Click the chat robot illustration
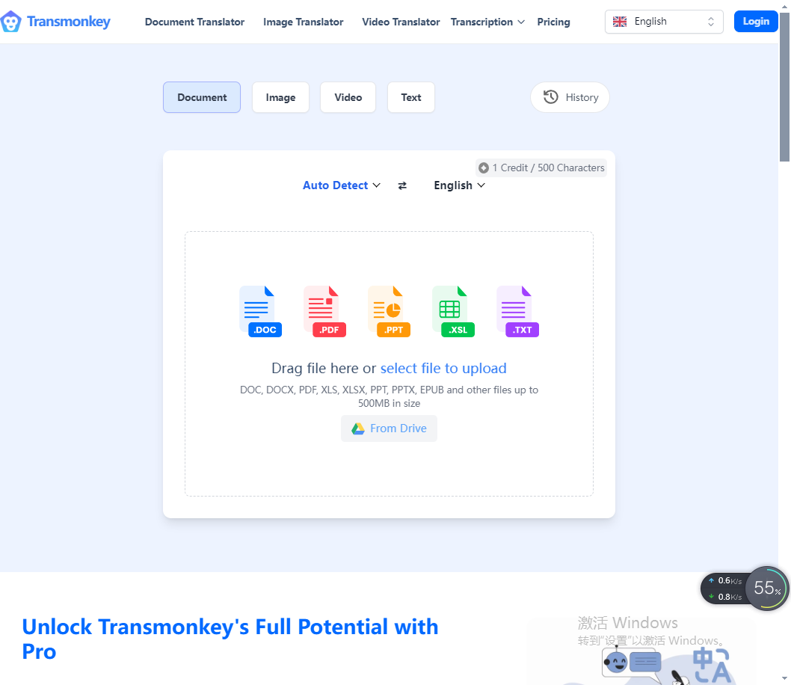The width and height of the screenshot is (791, 685). pyautogui.click(x=633, y=663)
